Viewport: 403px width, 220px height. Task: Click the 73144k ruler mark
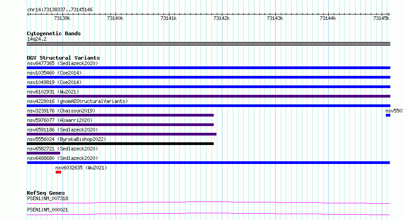click(x=328, y=18)
